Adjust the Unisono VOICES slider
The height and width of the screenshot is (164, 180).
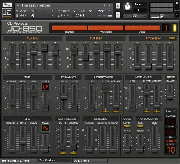click(x=89, y=149)
